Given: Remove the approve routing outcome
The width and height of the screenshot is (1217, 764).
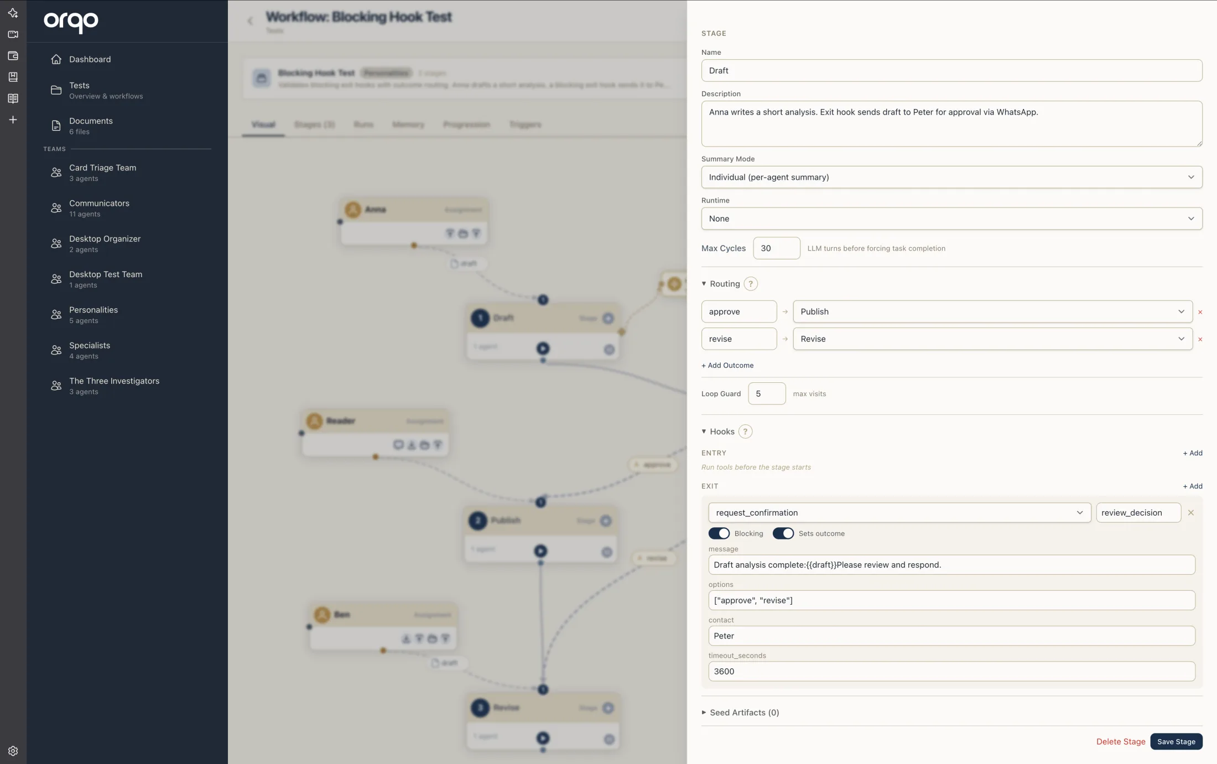Looking at the screenshot, I should point(1200,312).
